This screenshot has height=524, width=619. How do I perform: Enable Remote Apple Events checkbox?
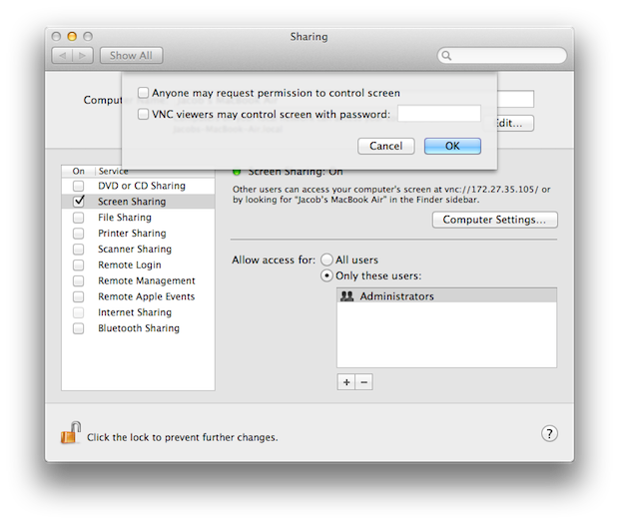pyautogui.click(x=79, y=296)
